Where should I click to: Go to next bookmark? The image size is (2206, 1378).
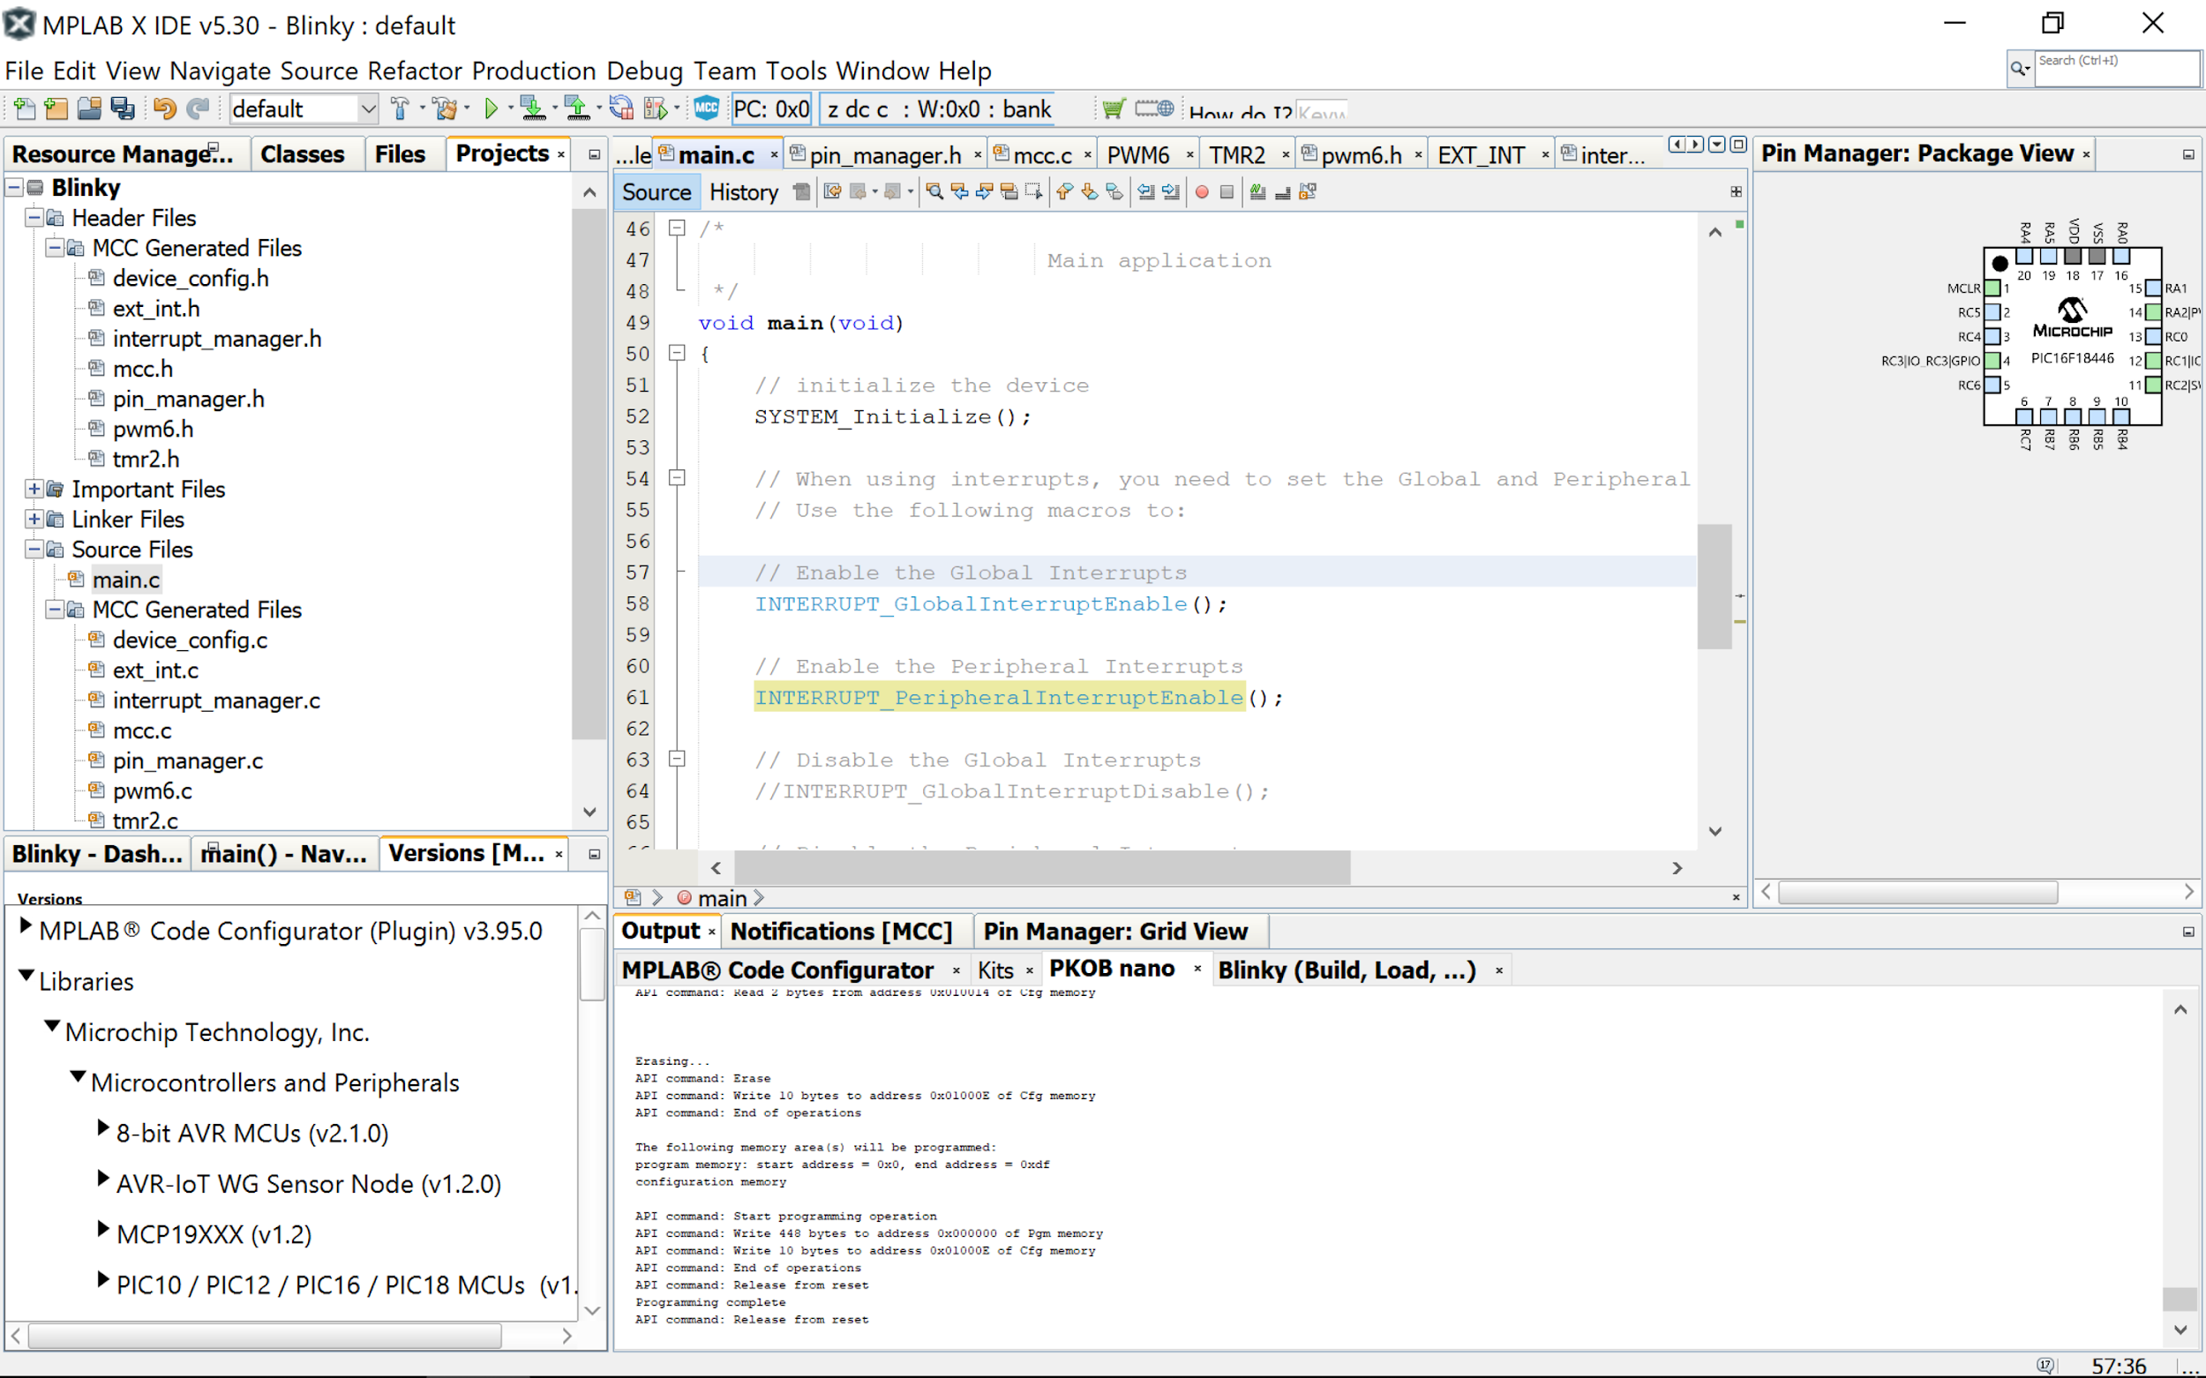point(1090,192)
